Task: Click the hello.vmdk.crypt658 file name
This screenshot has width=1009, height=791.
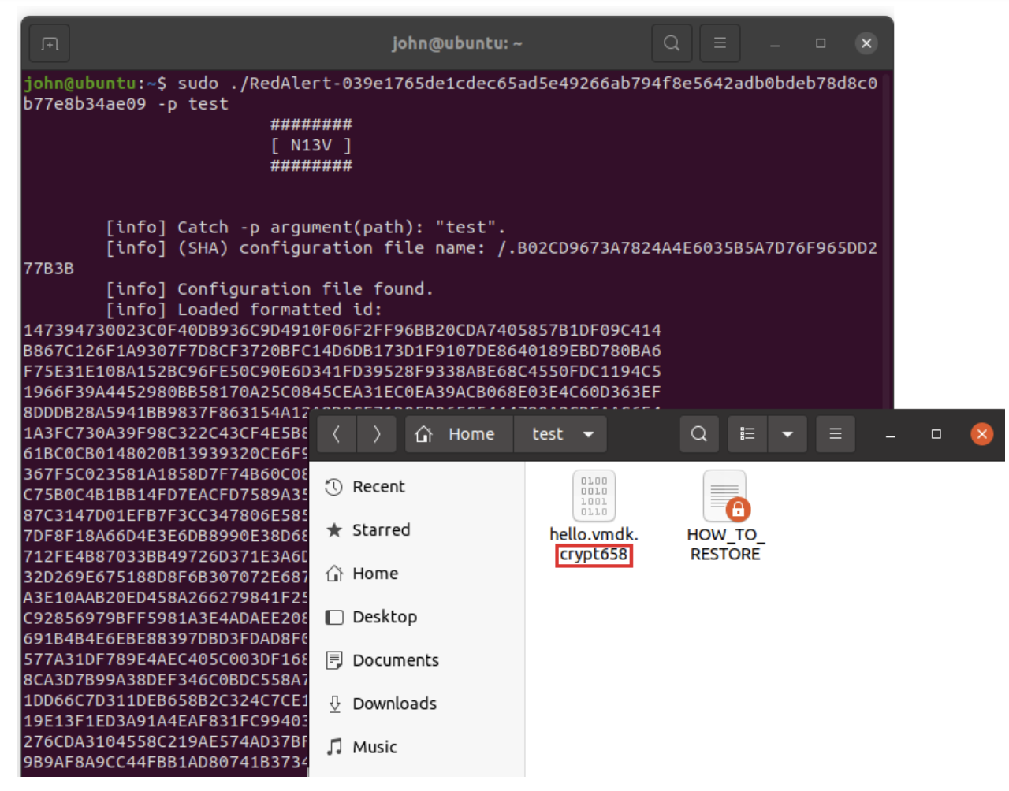Action: click(594, 544)
